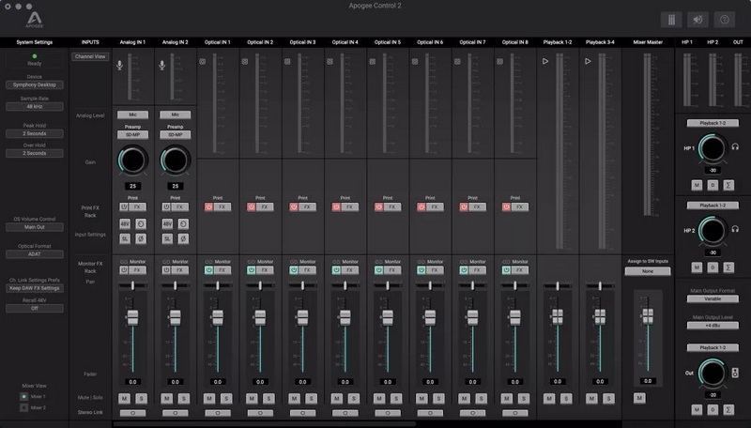
Task: Open Keep DAW FX Settings dropdown
Action: (35, 288)
